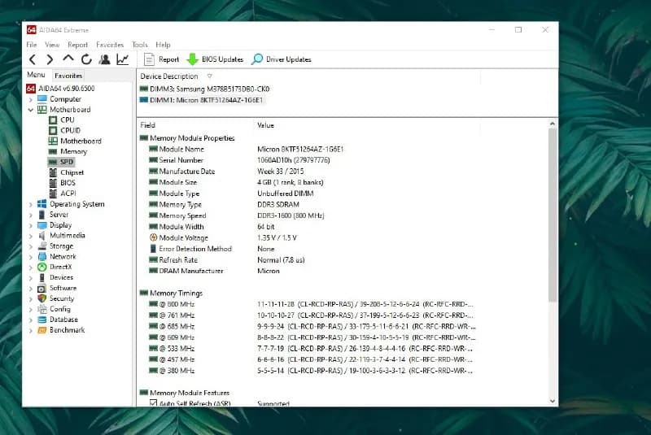
Task: Expand the Computer tree node
Action: (30, 99)
